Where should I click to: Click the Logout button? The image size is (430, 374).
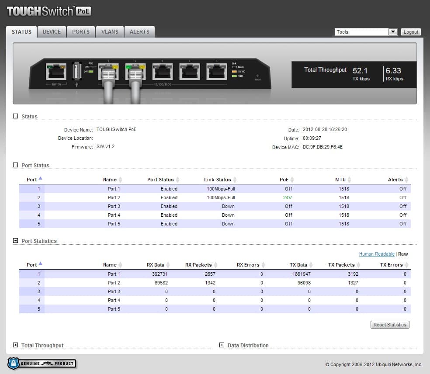(x=411, y=32)
